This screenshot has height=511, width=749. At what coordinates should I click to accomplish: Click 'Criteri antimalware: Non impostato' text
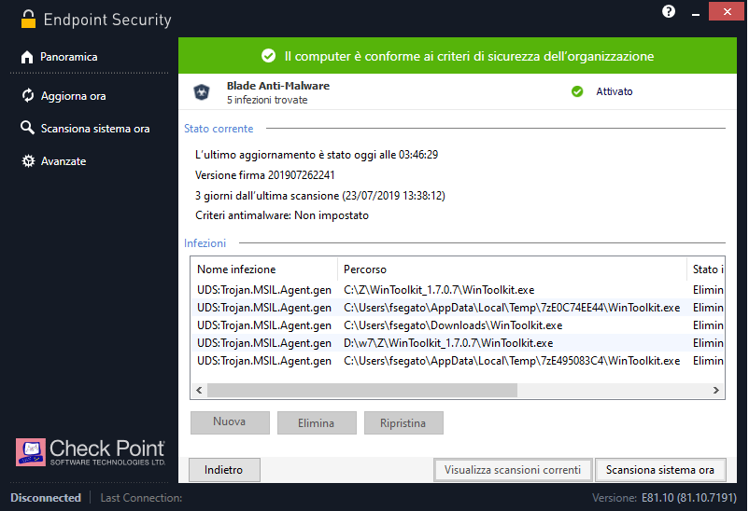[282, 215]
